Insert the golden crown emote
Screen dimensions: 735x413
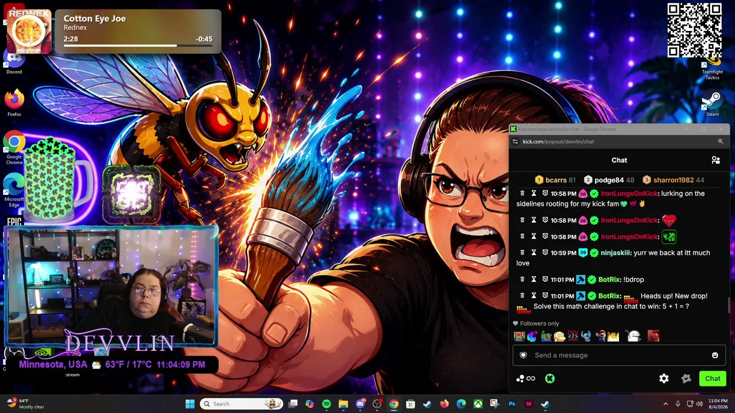coord(613,336)
